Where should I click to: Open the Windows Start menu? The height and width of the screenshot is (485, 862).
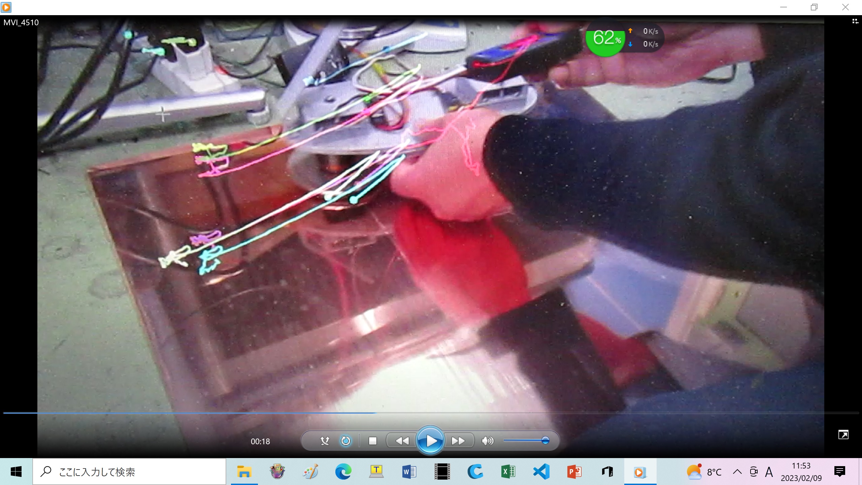click(16, 472)
